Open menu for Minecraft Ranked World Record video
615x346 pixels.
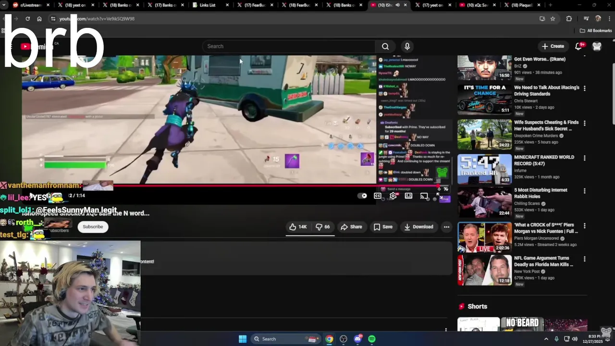[x=584, y=158]
